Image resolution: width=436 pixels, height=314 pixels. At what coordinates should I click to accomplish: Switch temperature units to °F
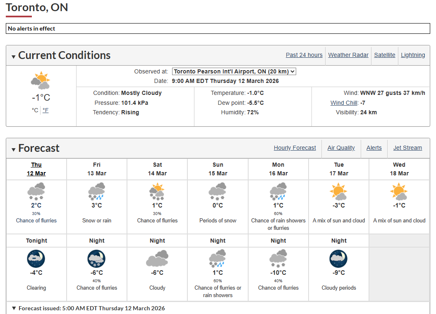coord(46,110)
